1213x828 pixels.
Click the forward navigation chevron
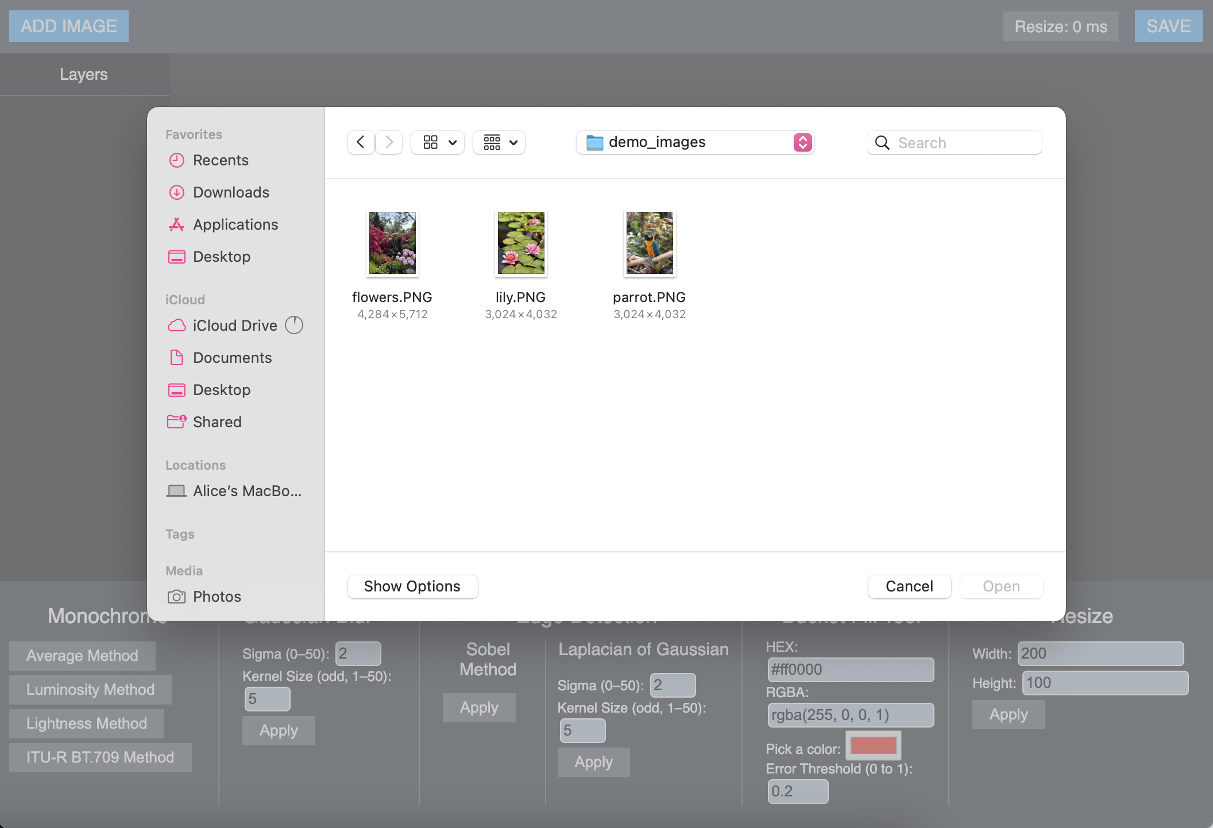(389, 142)
